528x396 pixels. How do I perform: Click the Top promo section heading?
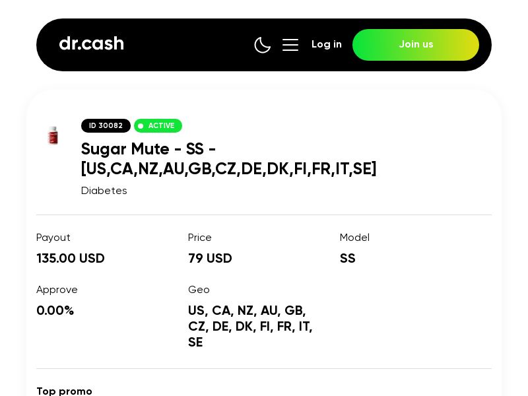[64, 391]
